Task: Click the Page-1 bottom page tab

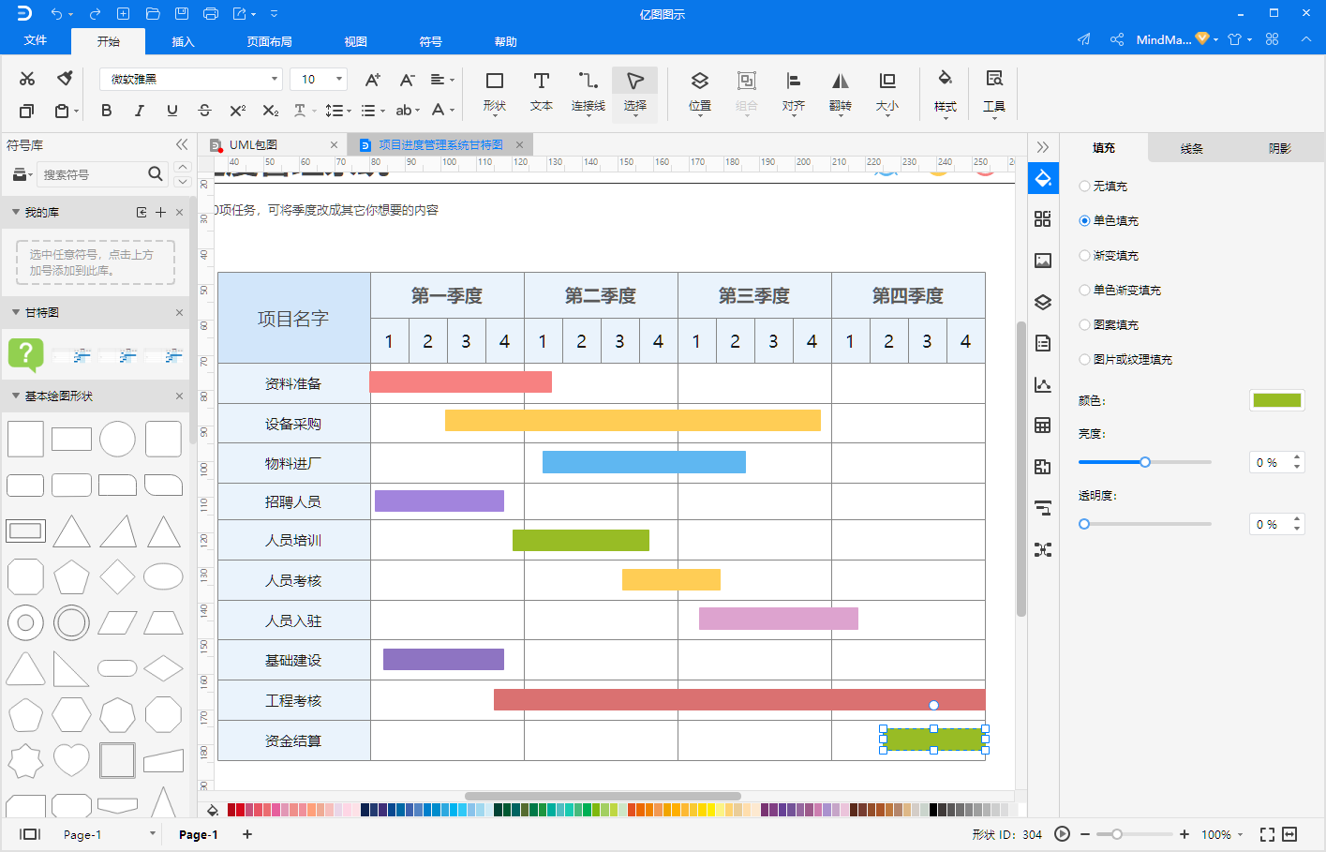Action: (x=198, y=834)
